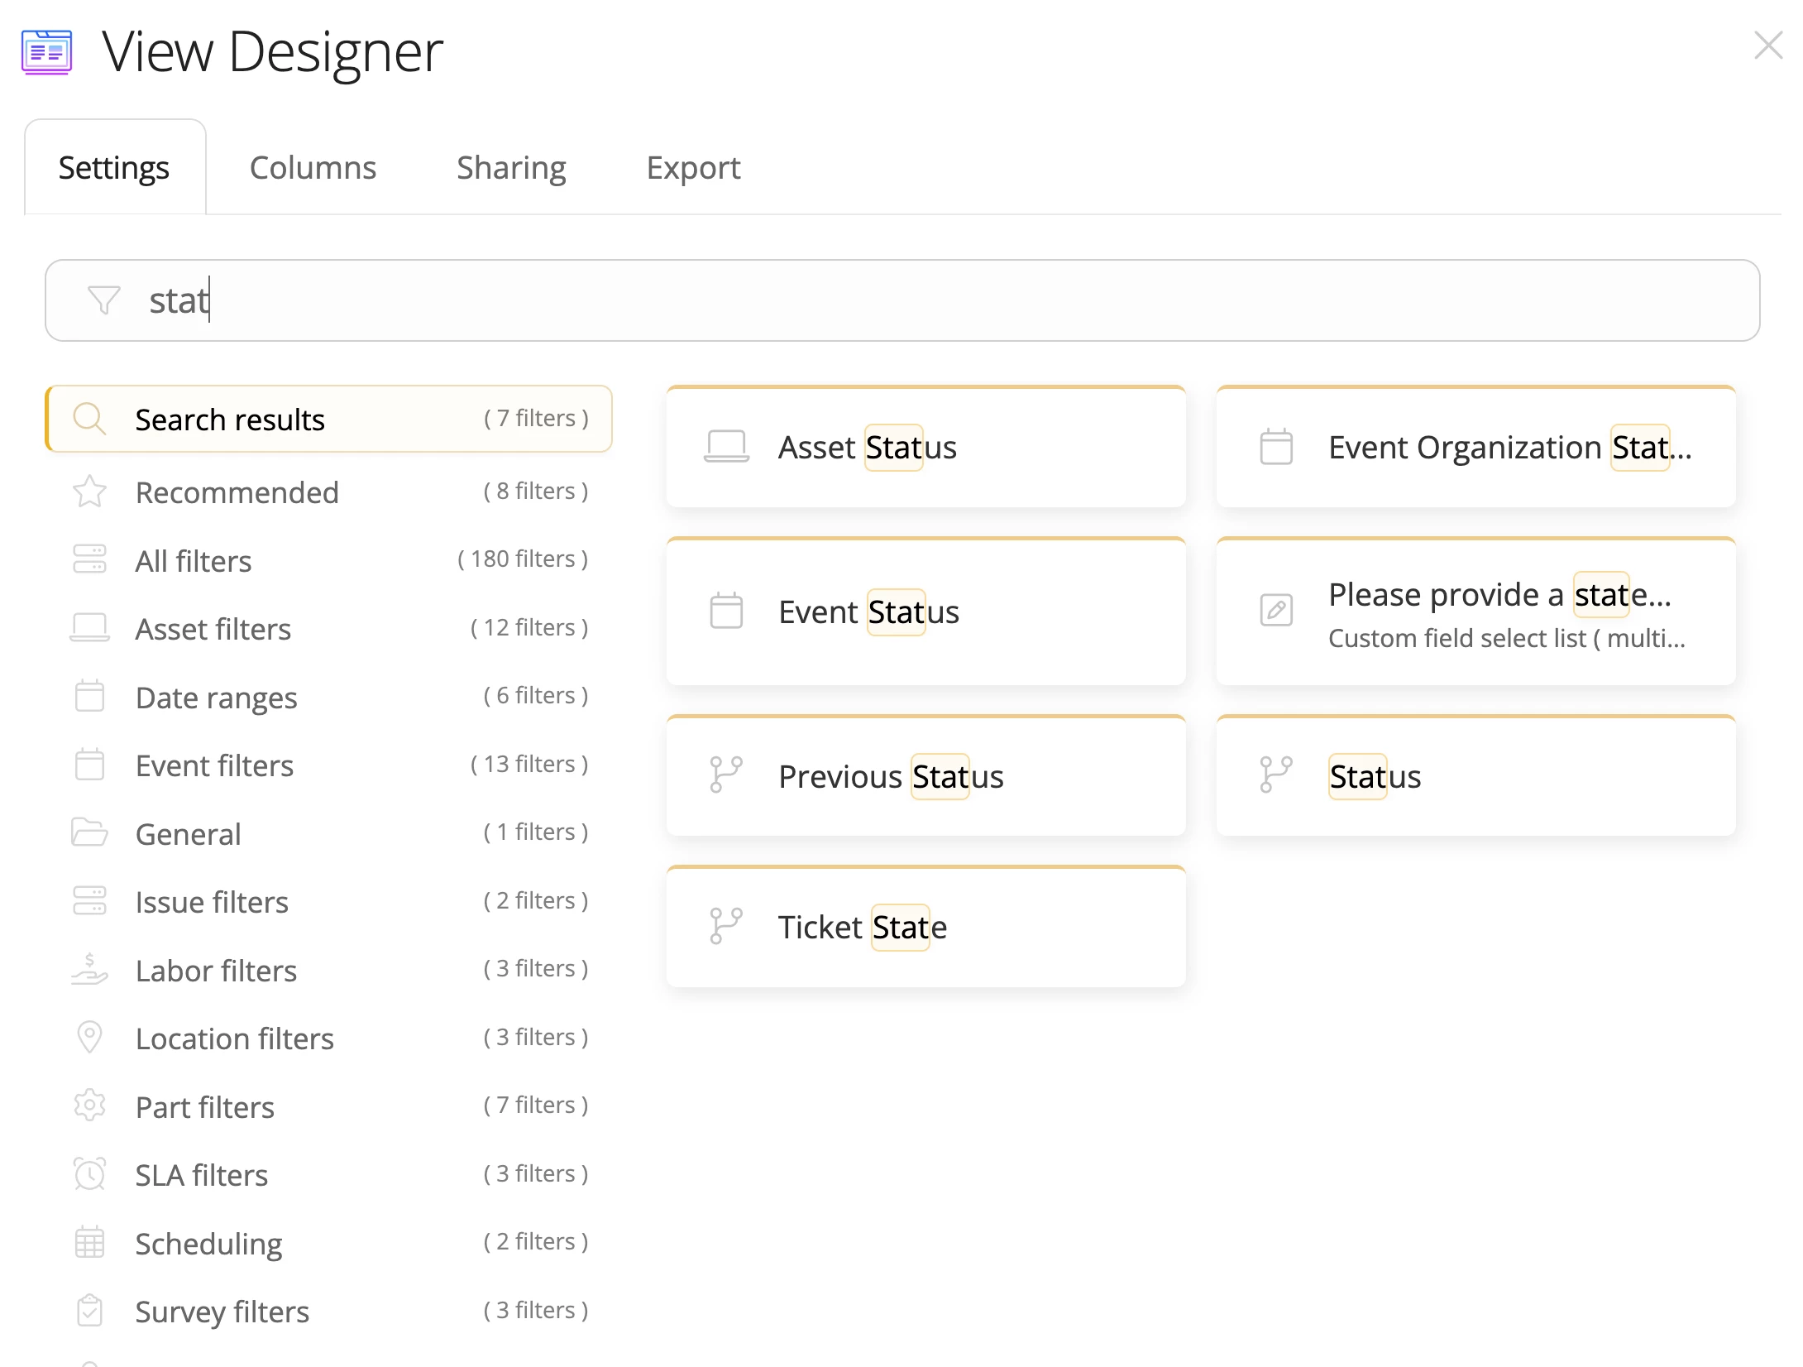Click the calendar icon beside Event filters
1803x1367 pixels.
(89, 765)
